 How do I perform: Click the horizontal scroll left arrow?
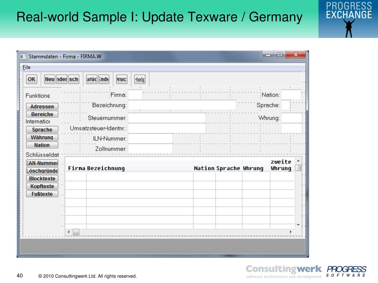(x=69, y=232)
